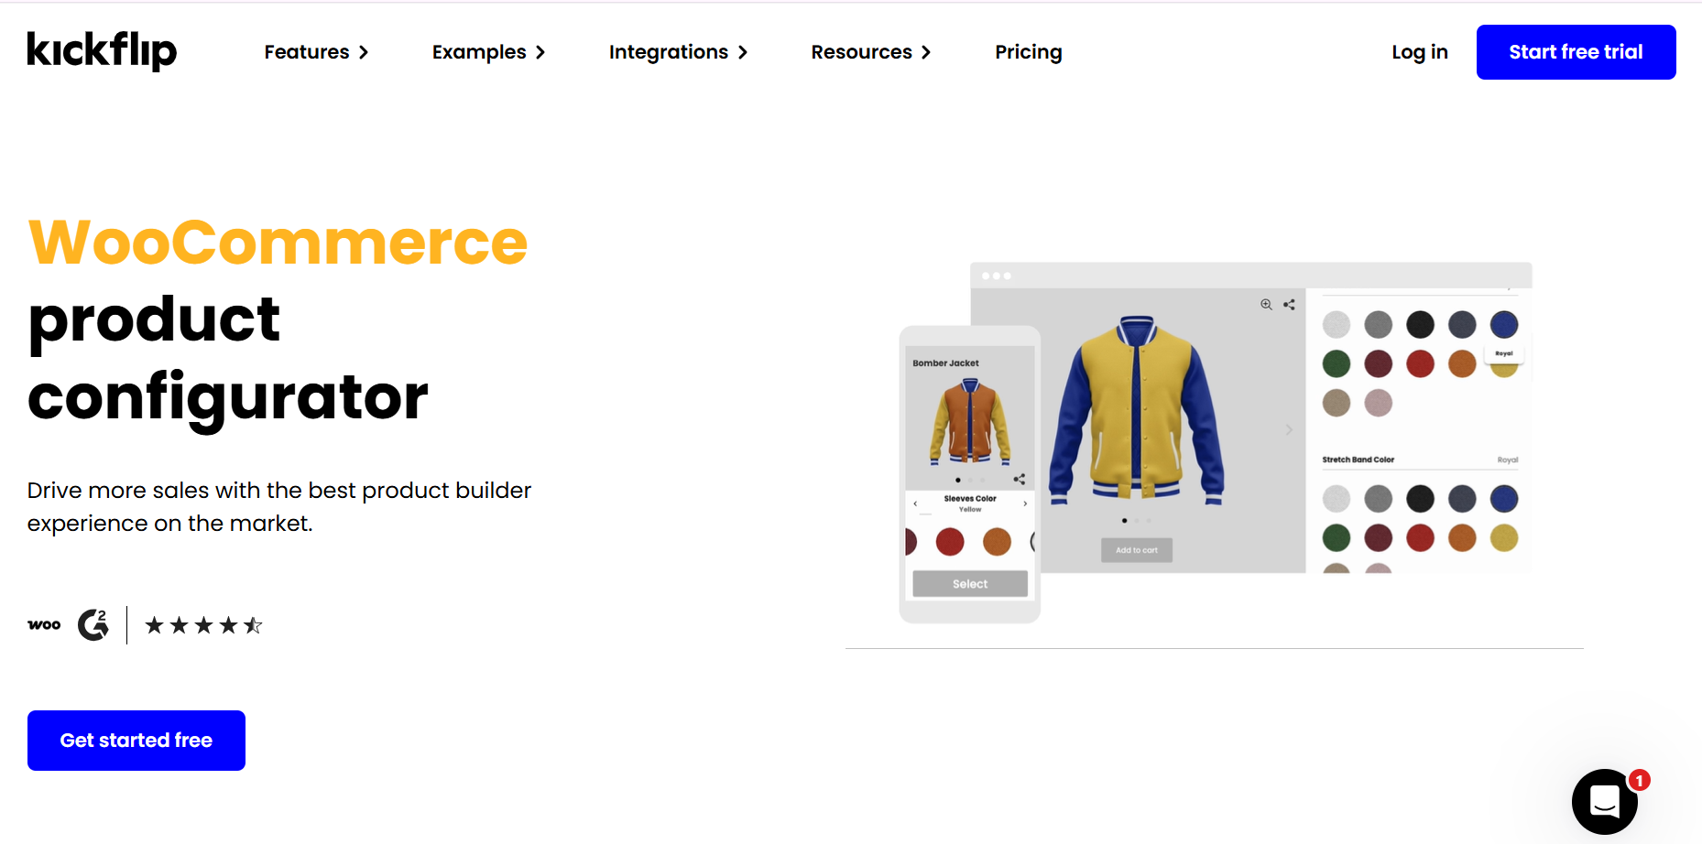1702x844 pixels.
Task: Open the Resources dropdown
Action: click(870, 52)
